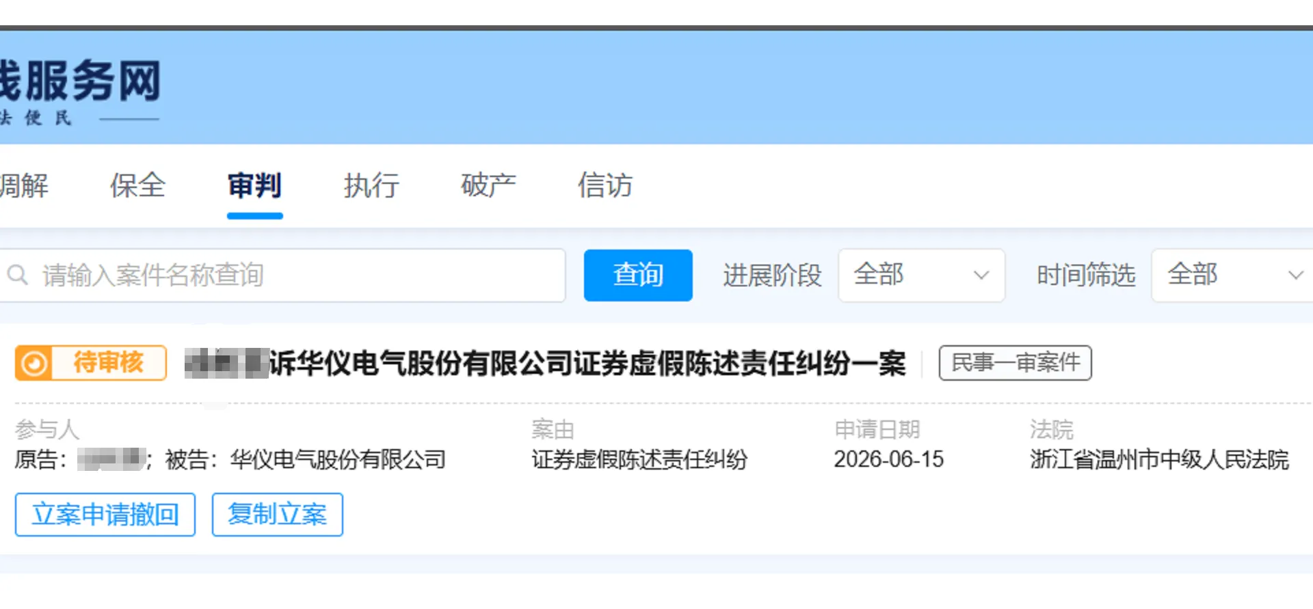Viewport: 1313px width, 609px height.
Task: Select the 审判 tab
Action: 254,186
